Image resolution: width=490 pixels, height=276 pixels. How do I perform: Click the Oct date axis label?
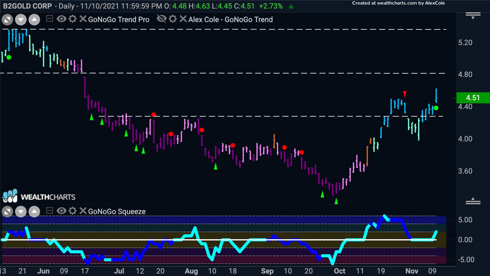[340, 271]
